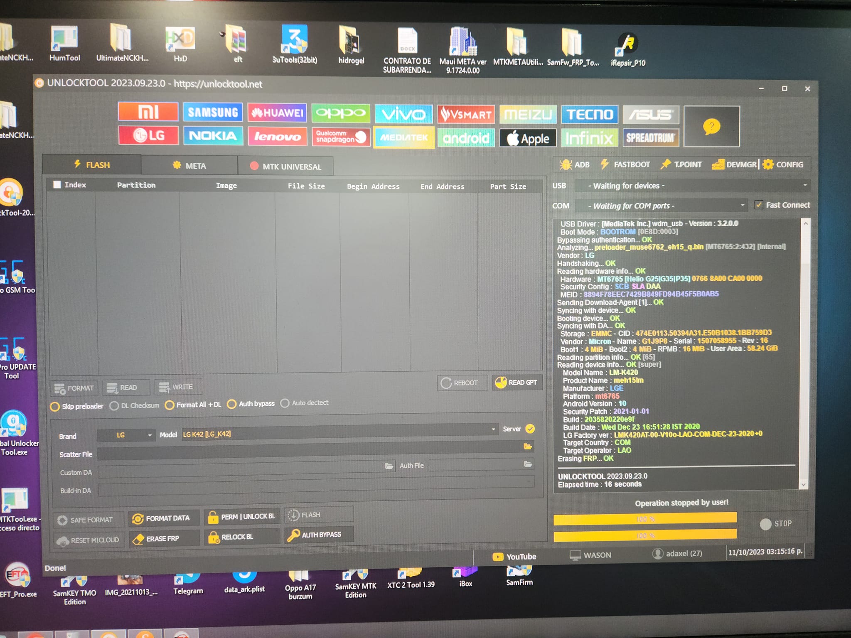
Task: Enable the Auto dectect option
Action: tap(285, 403)
